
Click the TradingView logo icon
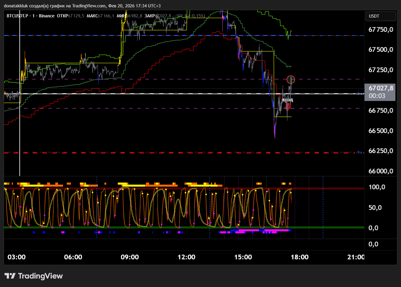(10, 276)
